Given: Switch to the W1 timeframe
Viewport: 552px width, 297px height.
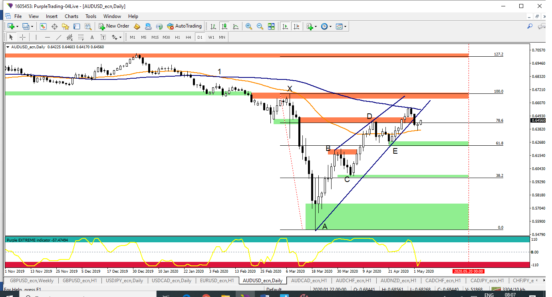Looking at the screenshot, I should 211,37.
